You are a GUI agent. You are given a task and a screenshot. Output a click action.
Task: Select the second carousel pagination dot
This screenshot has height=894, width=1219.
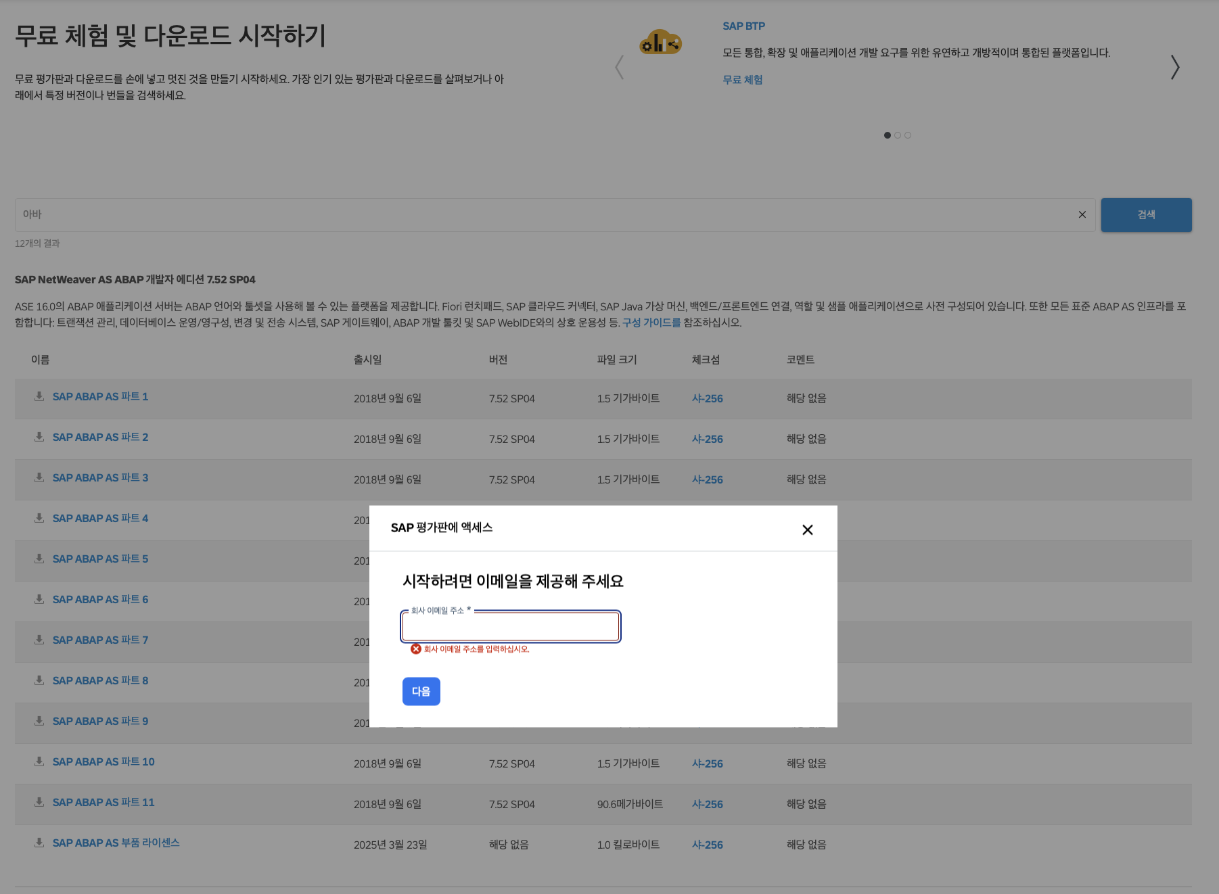click(x=898, y=135)
